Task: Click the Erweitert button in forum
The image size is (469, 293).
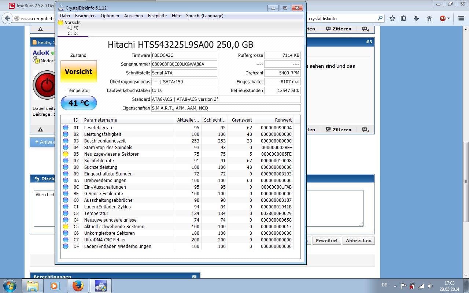Action: [327, 241]
